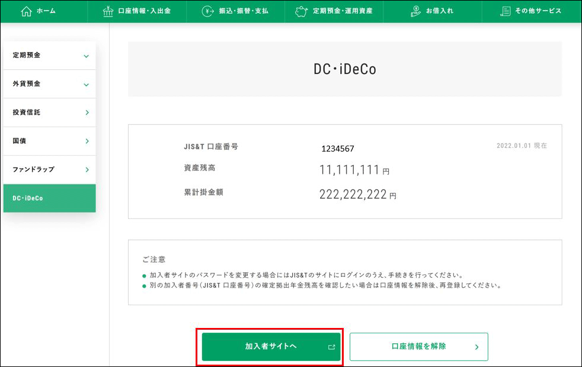Click the JIS&T account number 1234567
This screenshot has width=582, height=367.
(337, 149)
